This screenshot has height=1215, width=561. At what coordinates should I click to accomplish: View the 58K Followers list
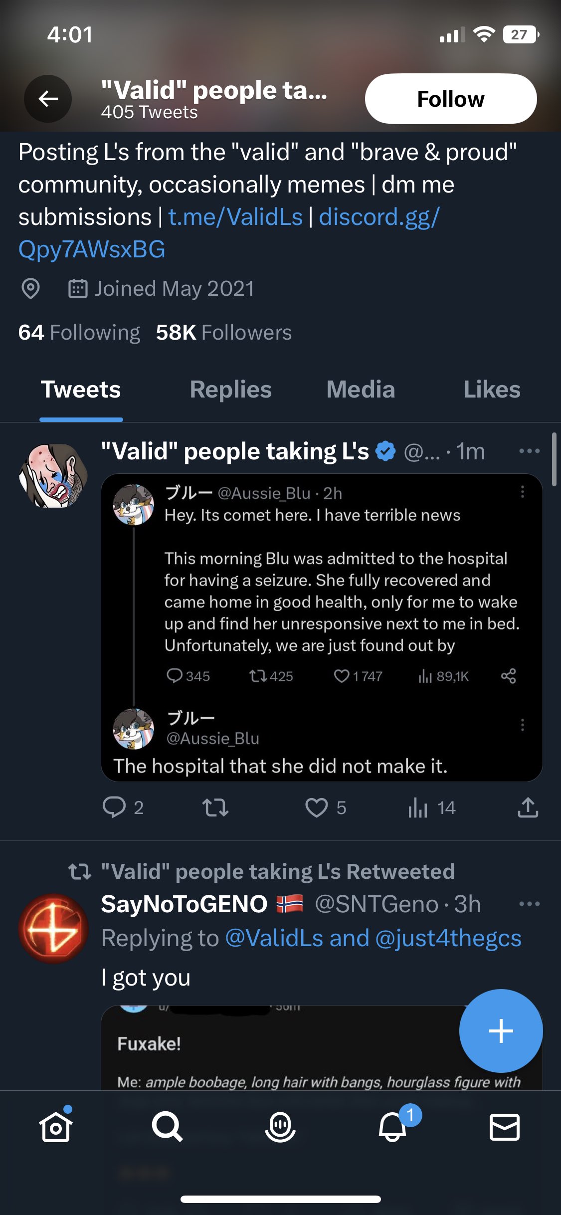pos(224,332)
